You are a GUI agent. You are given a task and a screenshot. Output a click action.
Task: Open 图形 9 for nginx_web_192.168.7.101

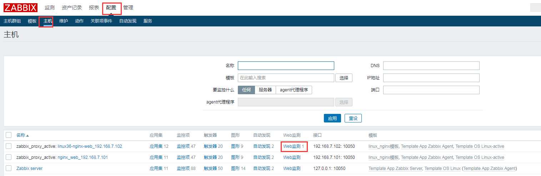point(235,157)
